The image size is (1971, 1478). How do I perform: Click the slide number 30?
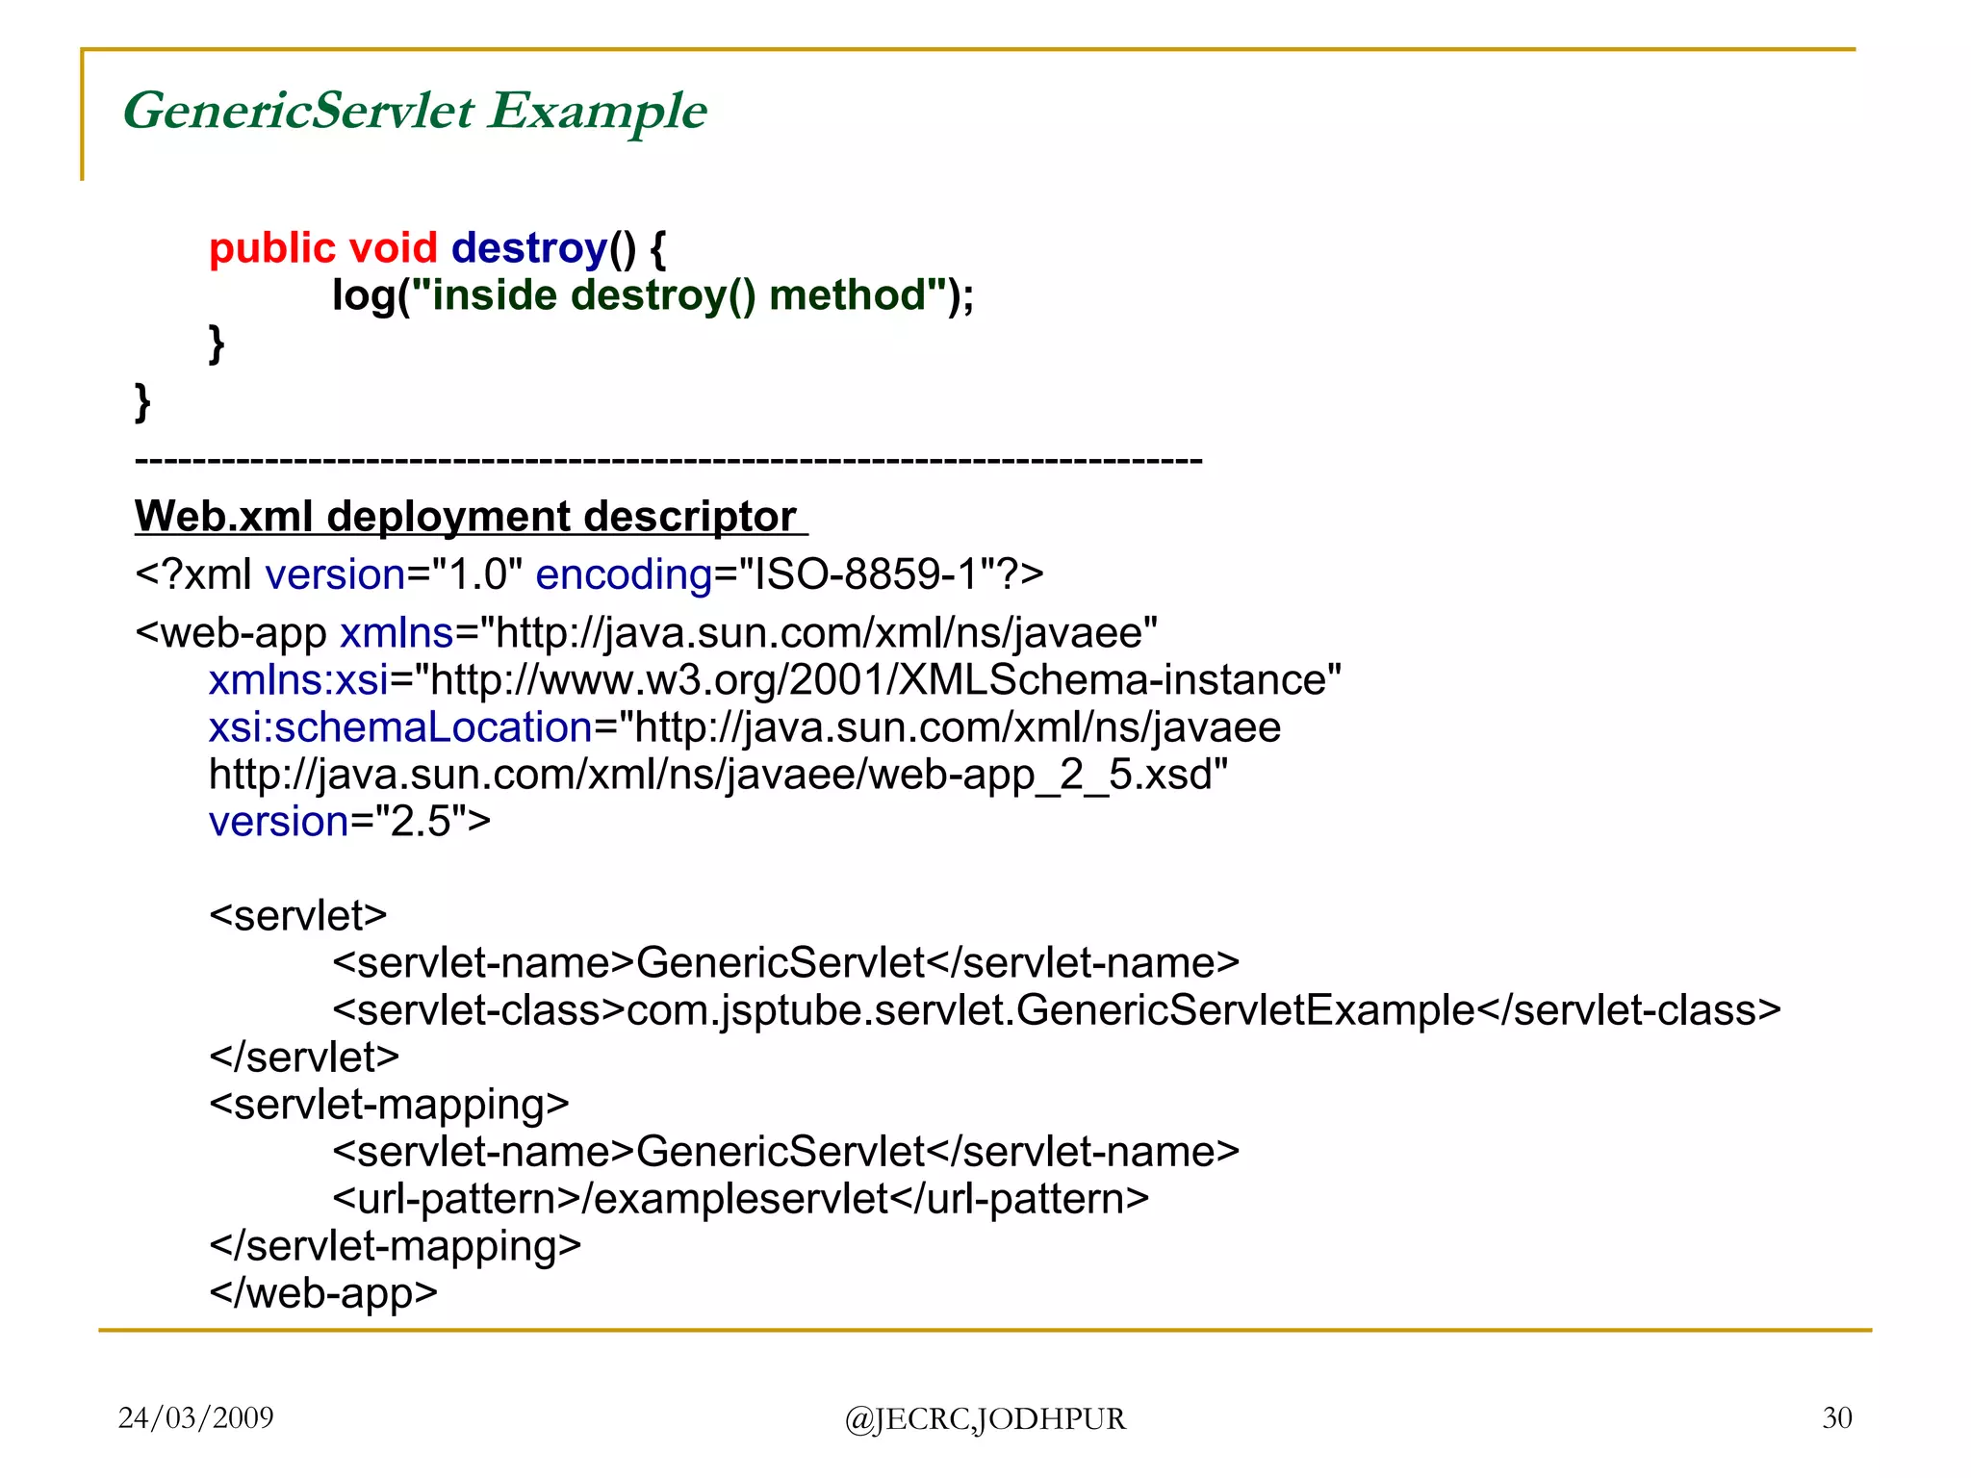coord(1836,1417)
